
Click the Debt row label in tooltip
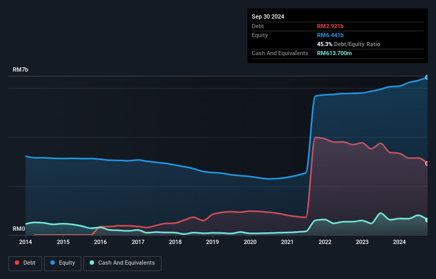pos(258,26)
